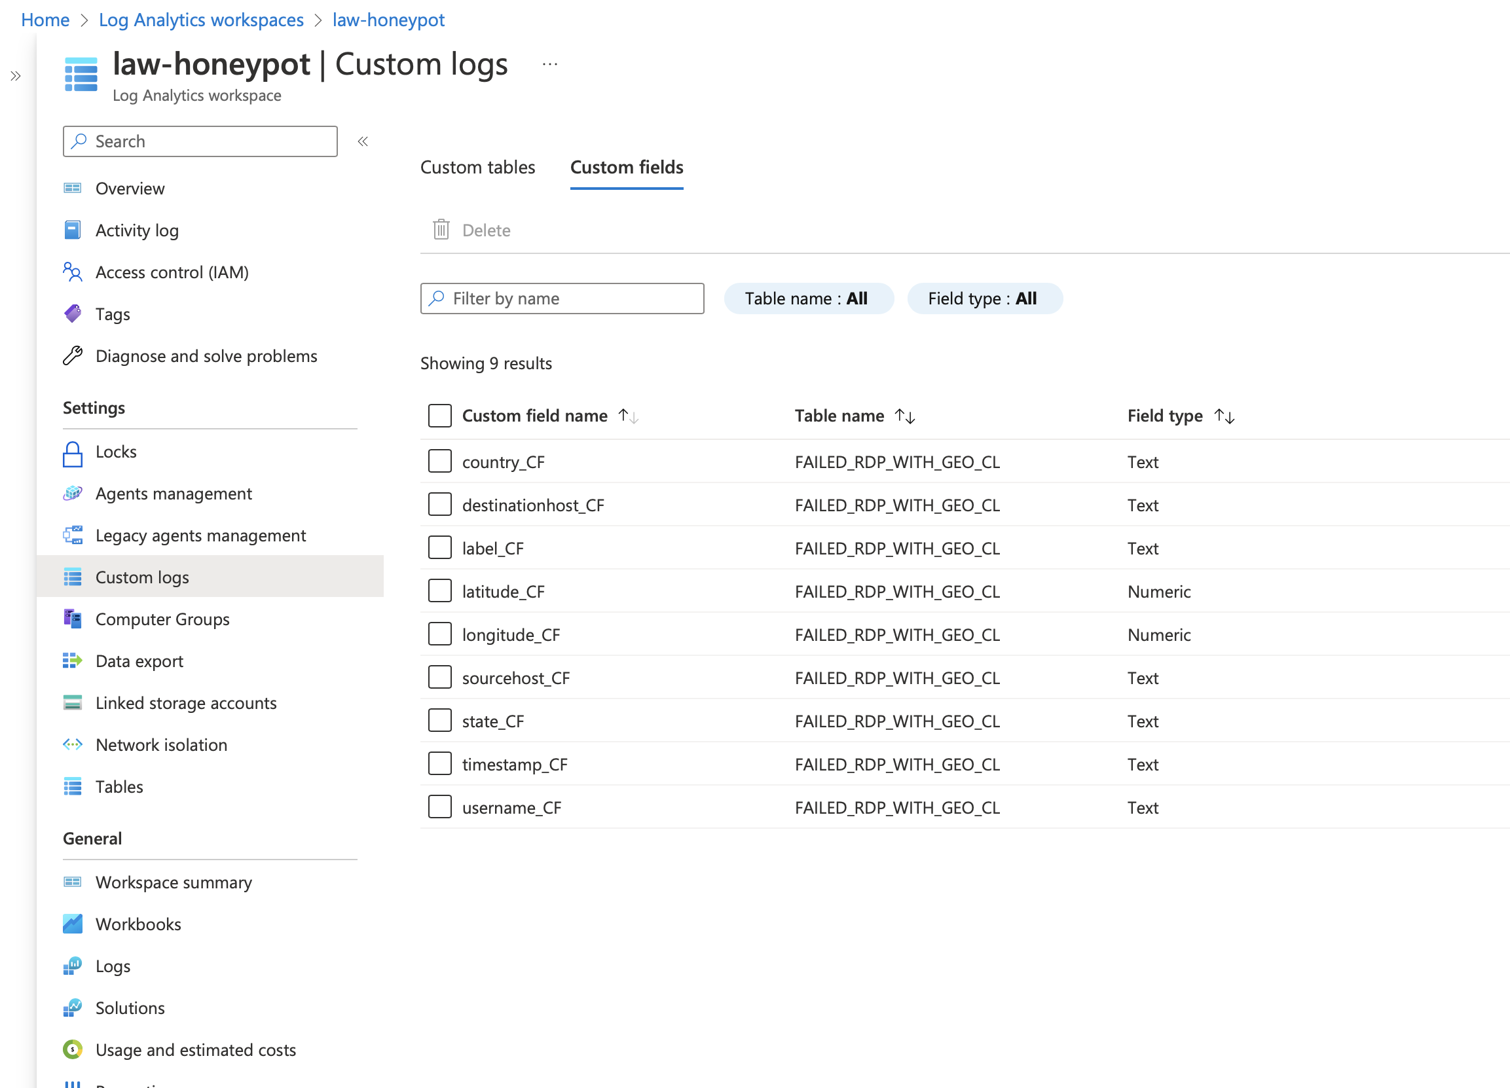Click the purple Tags icon
This screenshot has width=1510, height=1088.
click(x=73, y=314)
